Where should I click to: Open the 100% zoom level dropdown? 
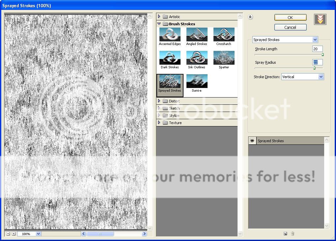(38, 234)
